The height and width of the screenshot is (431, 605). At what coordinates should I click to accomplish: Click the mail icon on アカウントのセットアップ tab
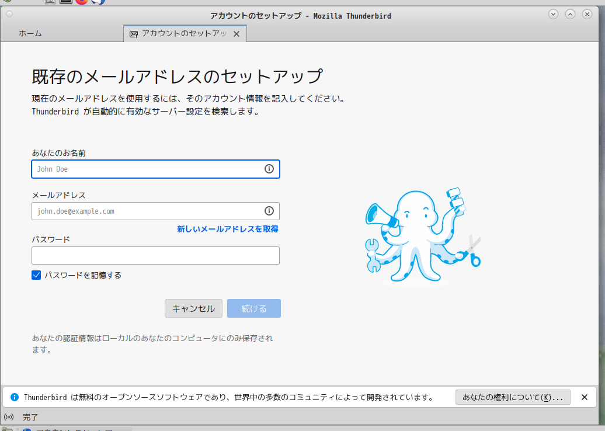(x=134, y=34)
